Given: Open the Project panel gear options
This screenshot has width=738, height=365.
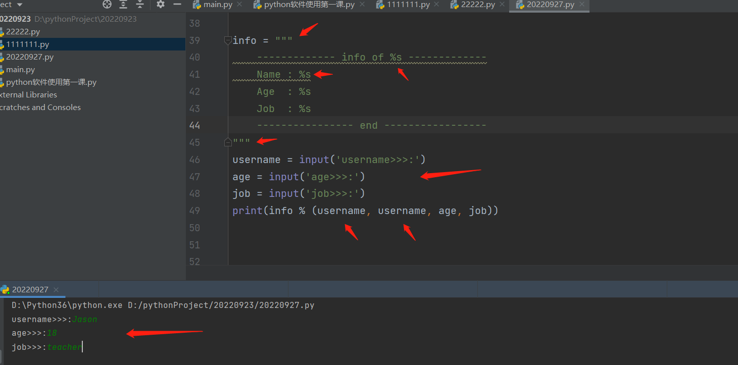Looking at the screenshot, I should (x=161, y=5).
